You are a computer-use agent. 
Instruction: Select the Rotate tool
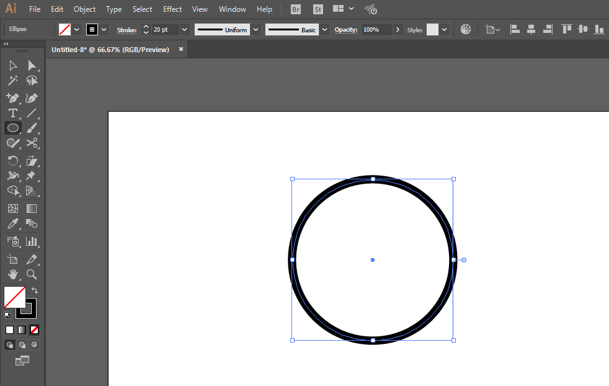(x=13, y=161)
